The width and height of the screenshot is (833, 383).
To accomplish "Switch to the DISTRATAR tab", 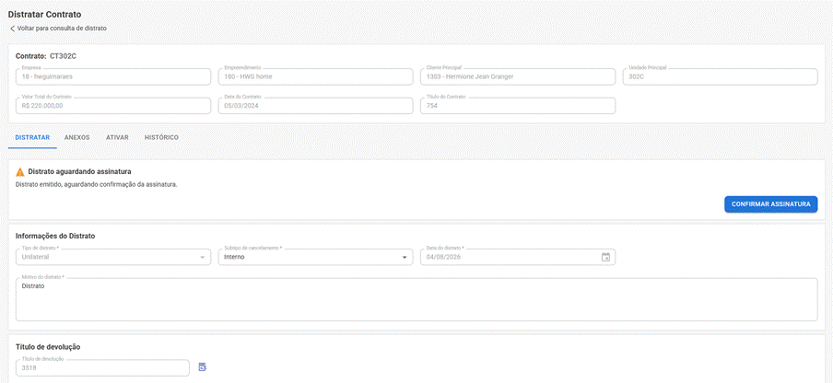I will (32, 137).
